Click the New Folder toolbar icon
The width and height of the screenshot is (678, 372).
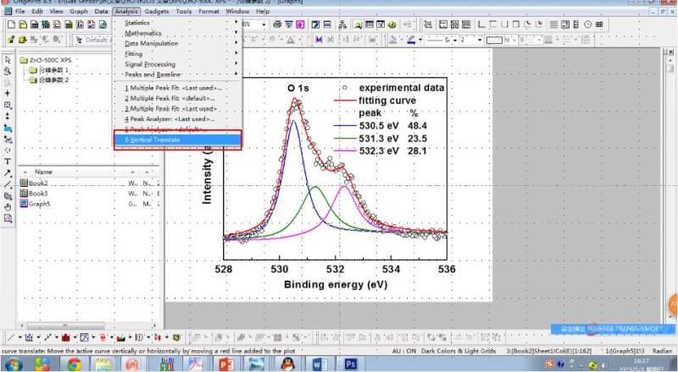[x=23, y=25]
